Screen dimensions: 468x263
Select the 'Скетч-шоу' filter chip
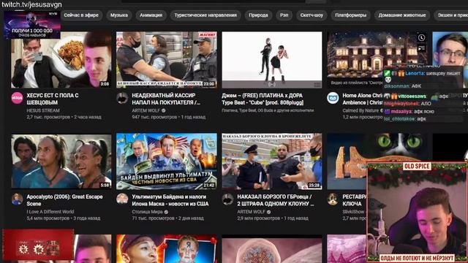[x=312, y=15]
